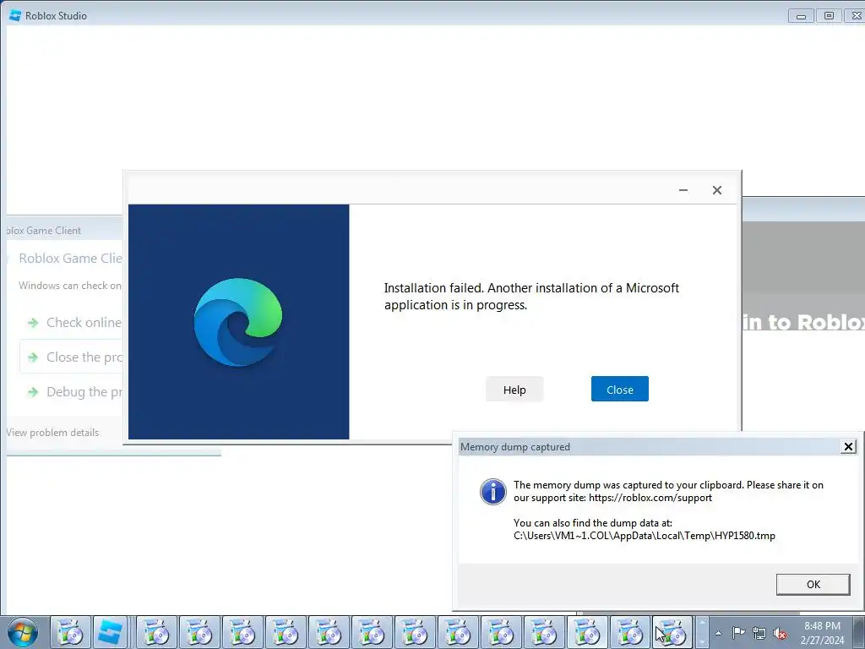Image resolution: width=865 pixels, height=649 pixels.
Task: Click the green arrow beside Debug the program
Action: point(33,392)
